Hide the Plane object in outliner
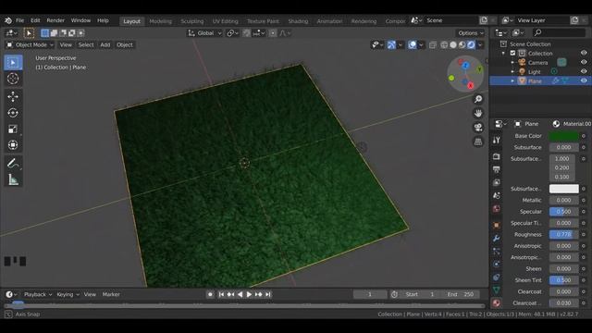The height and width of the screenshot is (333, 592). pos(584,80)
